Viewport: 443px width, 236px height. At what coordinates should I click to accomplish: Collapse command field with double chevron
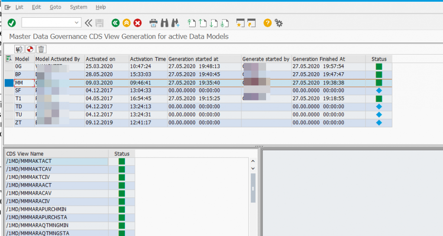(88, 23)
